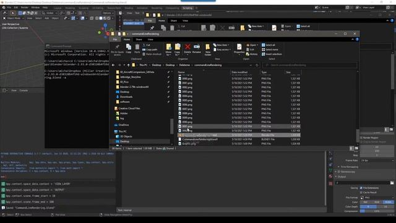Open the Object Mode dropdown
The image size is (396, 223).
pos(14,18)
